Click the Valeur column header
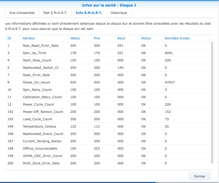Viewport: 219px width, 183px height. (x=75, y=38)
